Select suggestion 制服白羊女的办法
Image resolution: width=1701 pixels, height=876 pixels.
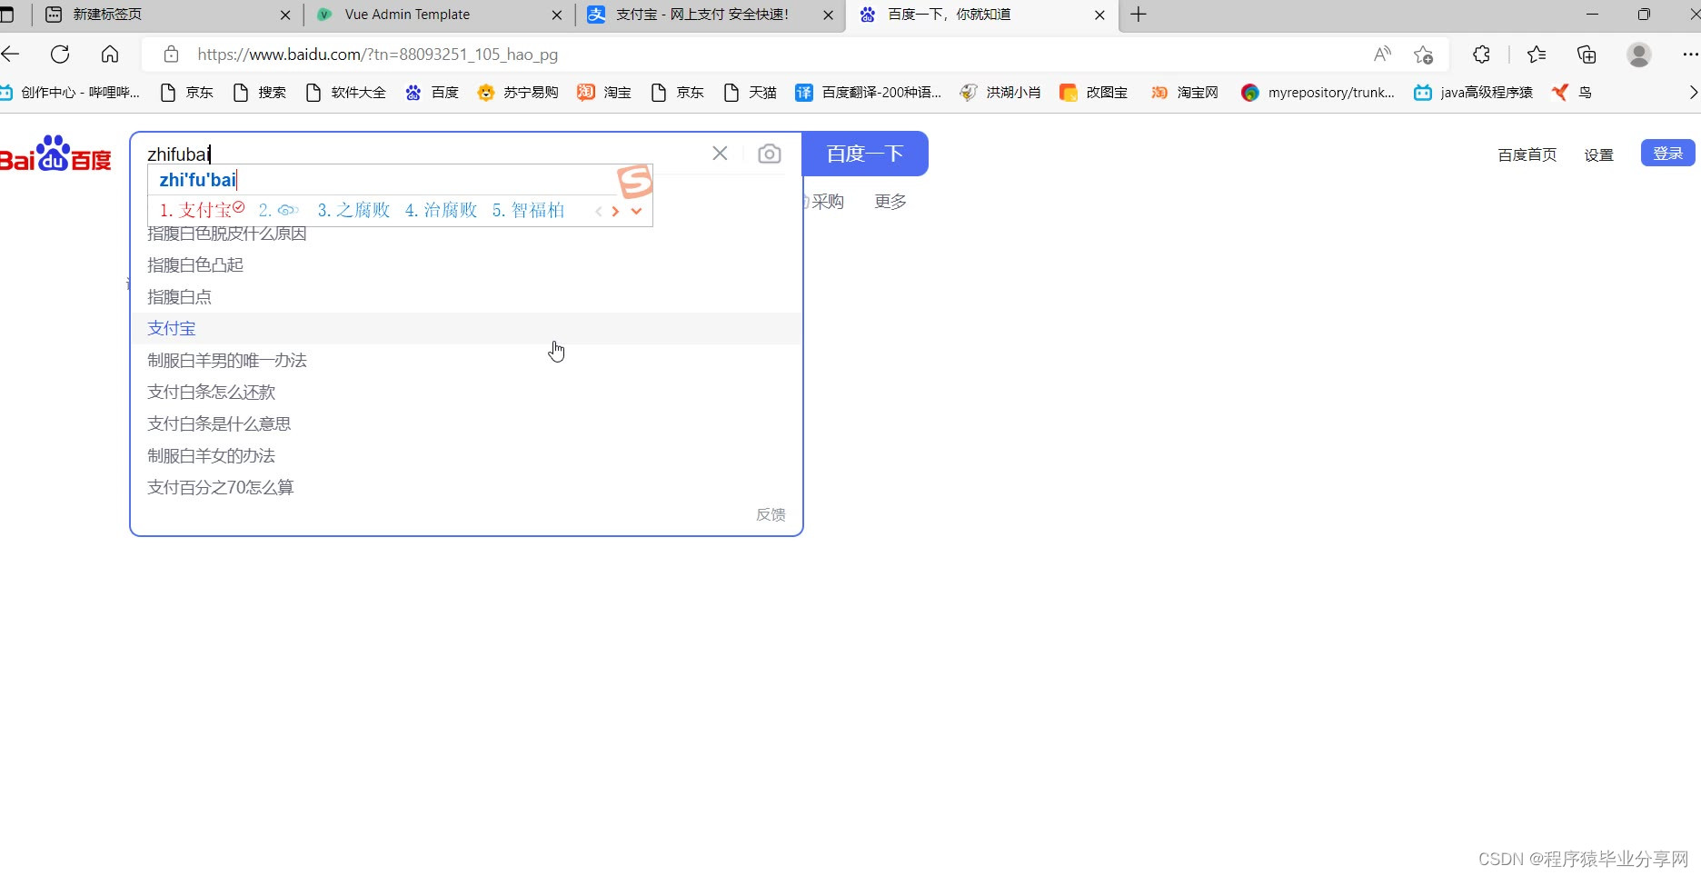click(466, 455)
